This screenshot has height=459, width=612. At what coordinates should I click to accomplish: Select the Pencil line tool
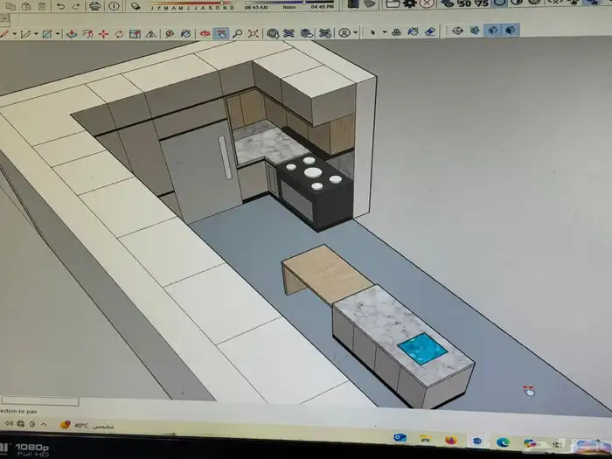(x=4, y=34)
